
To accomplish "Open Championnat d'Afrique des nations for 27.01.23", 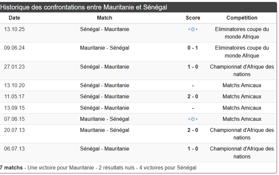I will [x=242, y=70].
